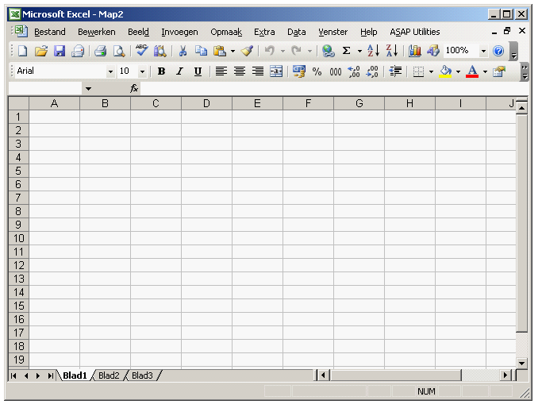Click the Select All corner button
The height and width of the screenshot is (412, 542).
coord(19,103)
